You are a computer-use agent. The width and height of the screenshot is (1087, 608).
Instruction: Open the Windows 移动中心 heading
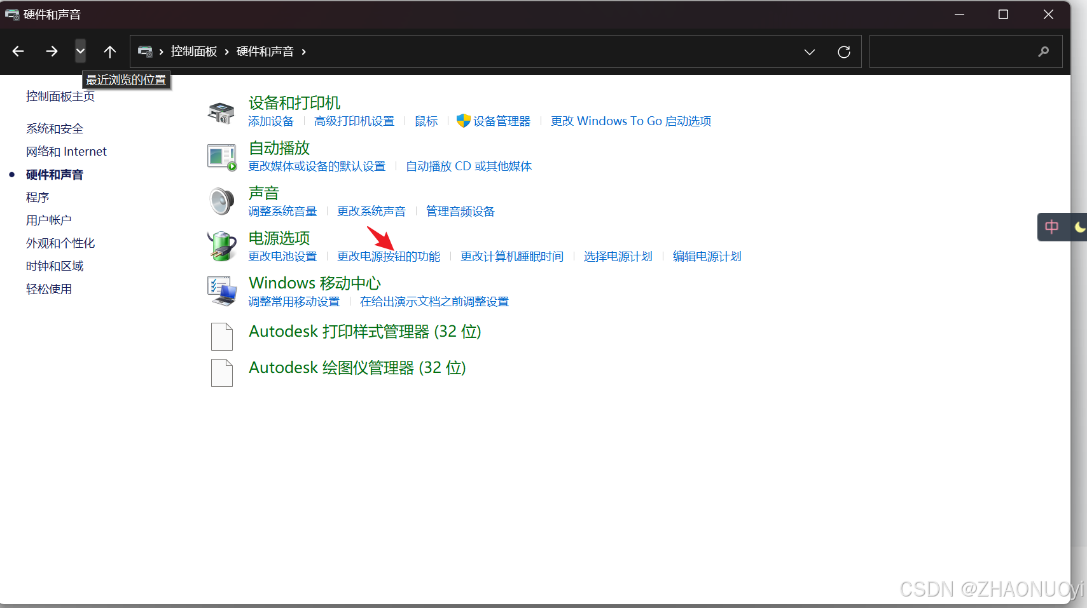pyautogui.click(x=315, y=283)
